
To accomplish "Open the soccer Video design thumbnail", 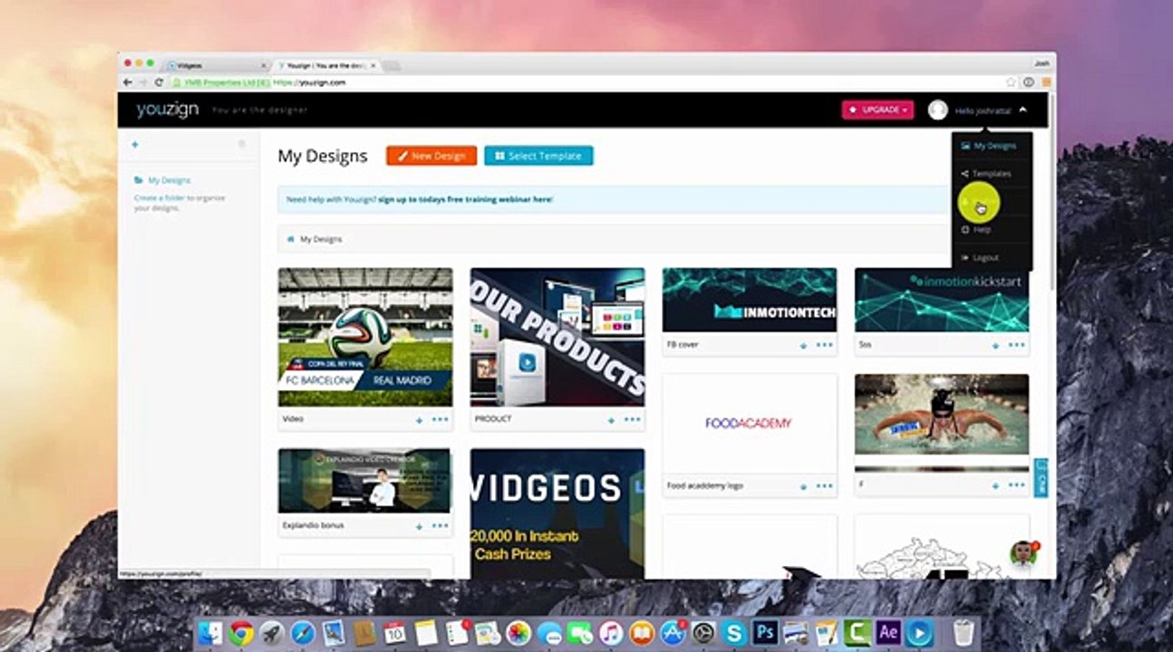I will (365, 337).
